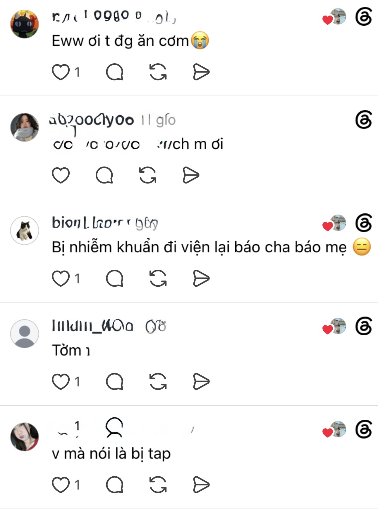Open the username link above "ch m ơi"
The image size is (378, 520).
point(91,120)
